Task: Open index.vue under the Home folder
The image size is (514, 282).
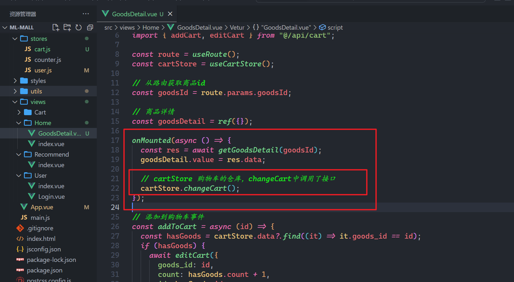Action: [51, 144]
